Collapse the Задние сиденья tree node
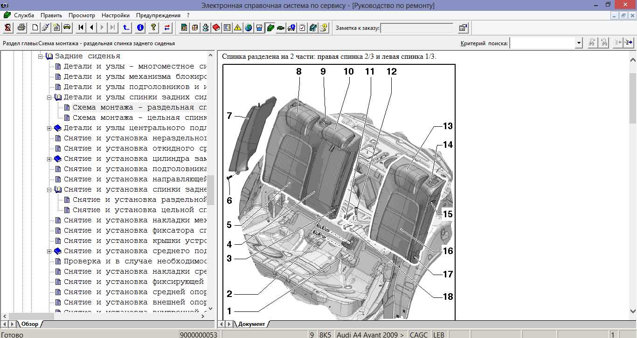 pos(41,56)
